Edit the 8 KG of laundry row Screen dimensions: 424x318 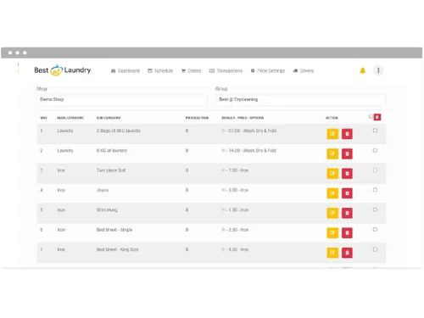332,153
